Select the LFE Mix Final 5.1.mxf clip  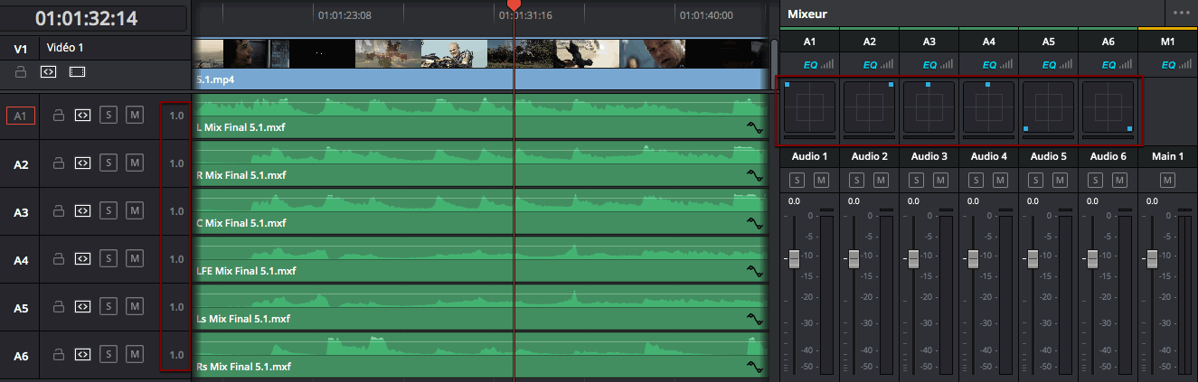(481, 259)
